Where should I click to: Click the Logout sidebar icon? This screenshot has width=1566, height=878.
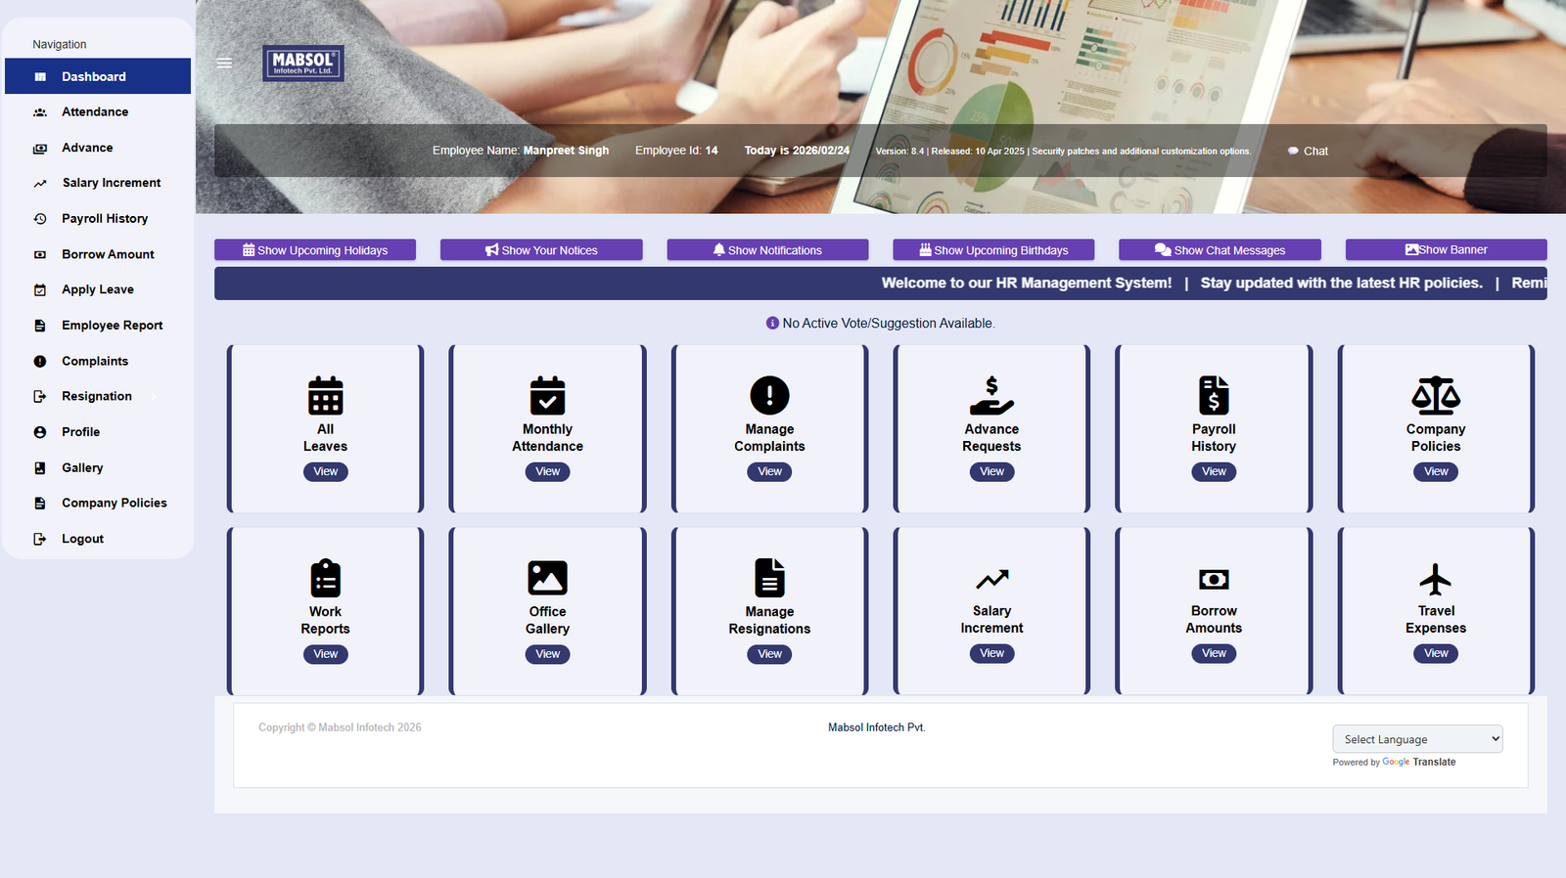pos(40,539)
